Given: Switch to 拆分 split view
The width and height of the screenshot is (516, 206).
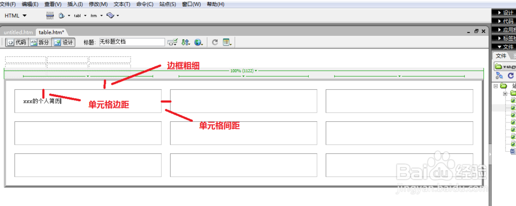Looking at the screenshot, I should tap(40, 42).
